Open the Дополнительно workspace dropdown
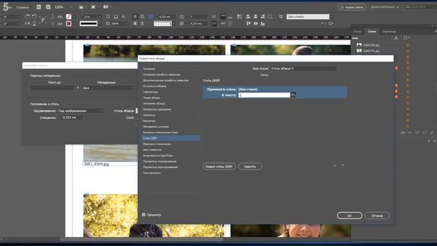 pos(384,7)
